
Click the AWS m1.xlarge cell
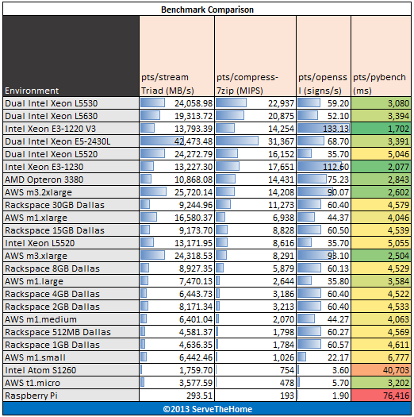71,218
